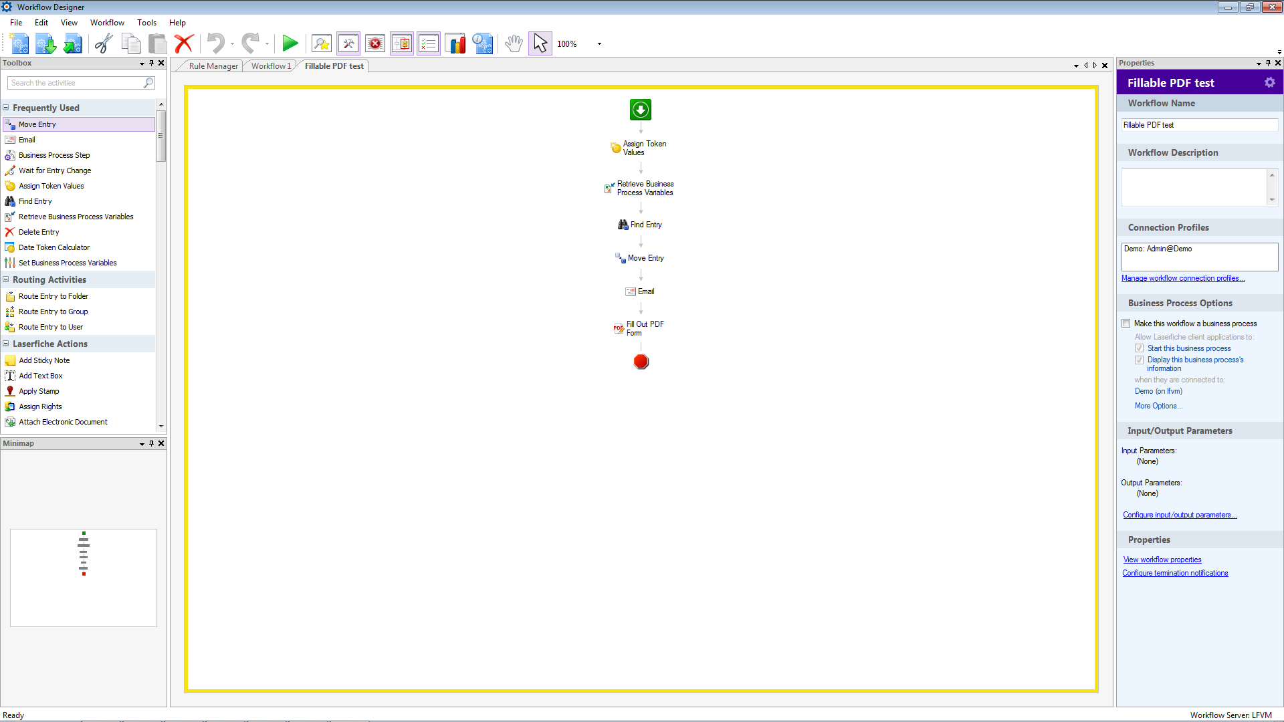Open the Tools menu
1284x722 pixels.
146,23
